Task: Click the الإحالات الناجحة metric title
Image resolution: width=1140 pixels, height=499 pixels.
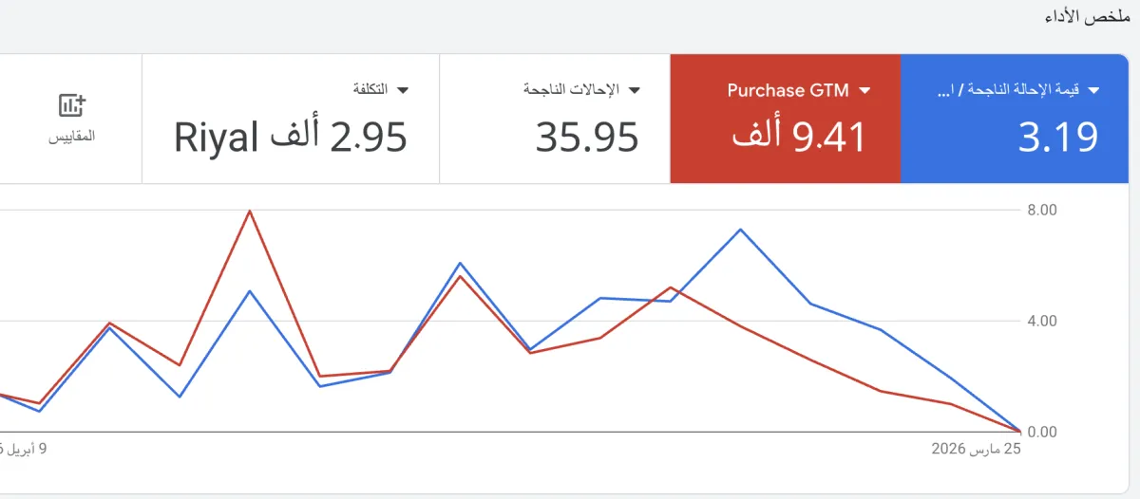Action: pyautogui.click(x=571, y=89)
